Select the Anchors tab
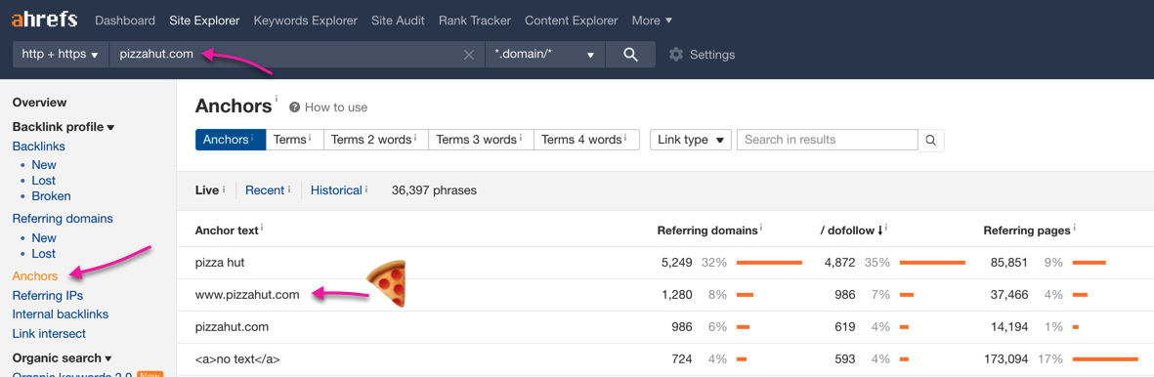Viewport: 1154px width, 377px height. (x=231, y=140)
